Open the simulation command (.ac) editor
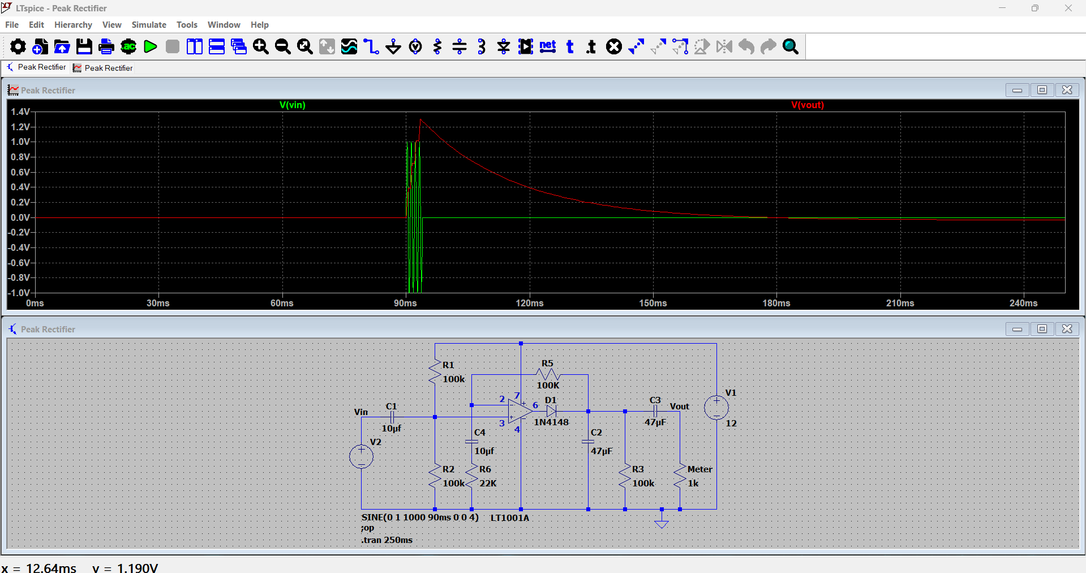1086x573 pixels. pyautogui.click(x=128, y=46)
